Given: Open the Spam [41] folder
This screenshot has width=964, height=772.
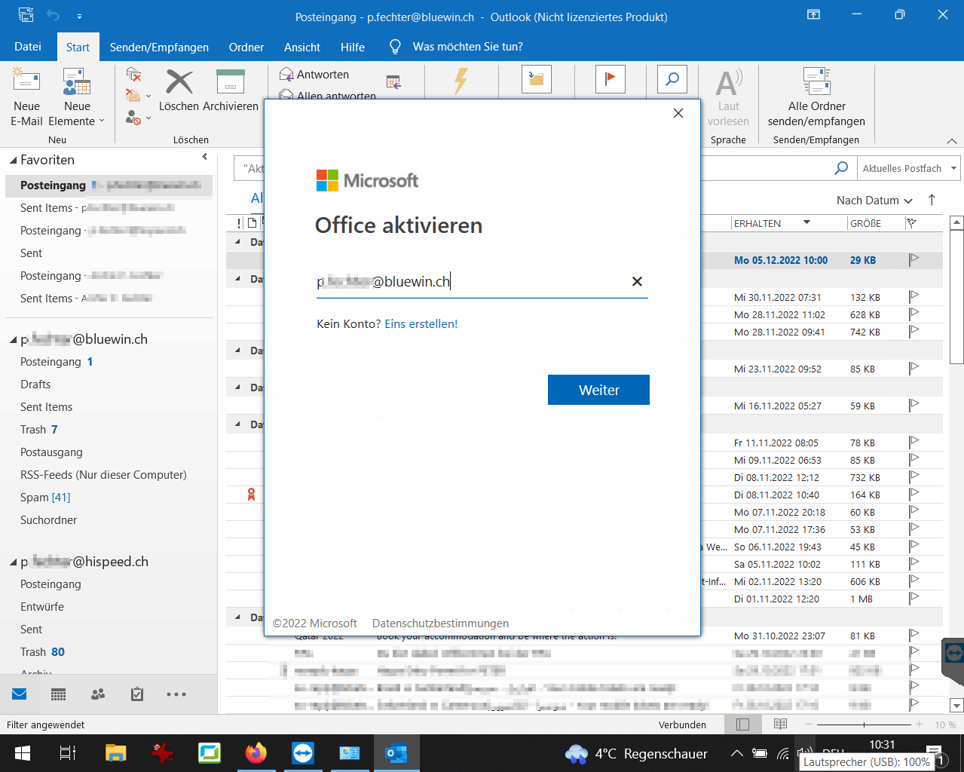Looking at the screenshot, I should (x=45, y=498).
